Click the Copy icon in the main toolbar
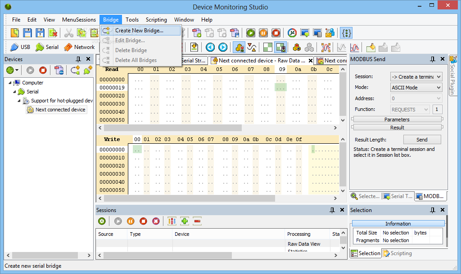This screenshot has height=274, width=461. point(81,32)
